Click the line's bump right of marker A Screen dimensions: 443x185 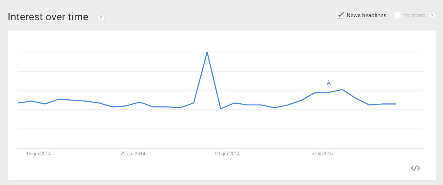click(x=342, y=89)
